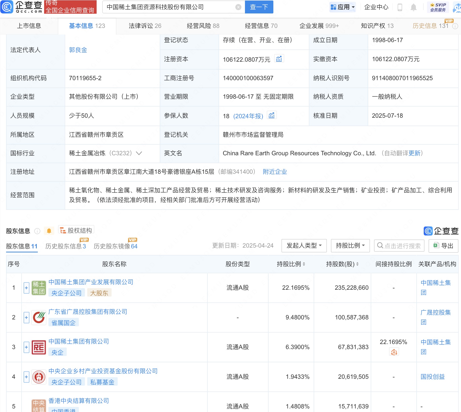This screenshot has width=461, height=412.
Task: Select 股东信息 11 sub-tab
Action: click(22, 246)
